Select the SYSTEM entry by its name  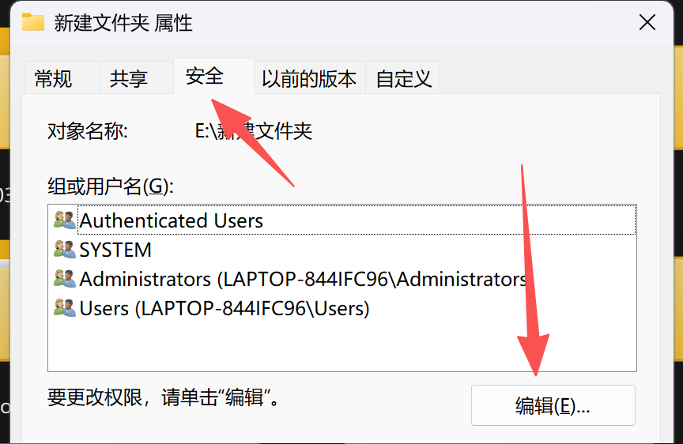(x=115, y=250)
